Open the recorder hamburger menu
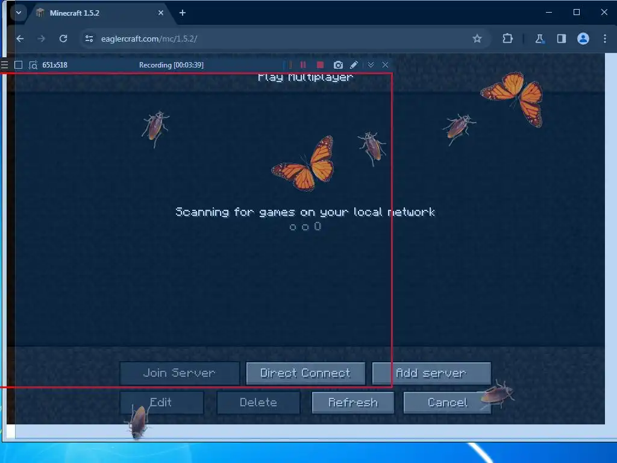 [x=4, y=65]
